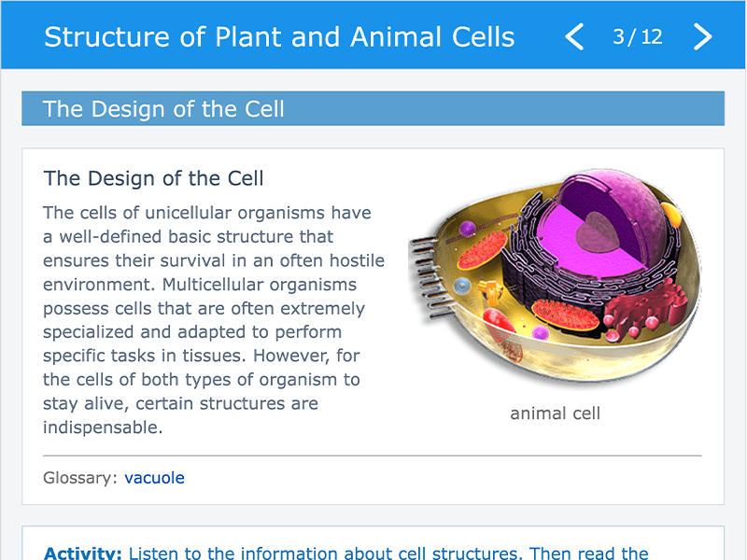Go to the previous slide with left chevron
The image size is (747, 560).
click(574, 36)
